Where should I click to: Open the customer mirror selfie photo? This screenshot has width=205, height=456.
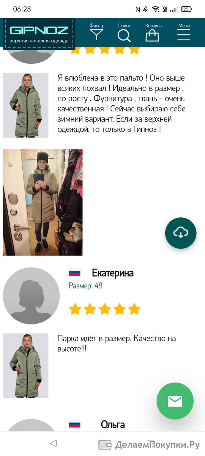pyautogui.click(x=43, y=202)
